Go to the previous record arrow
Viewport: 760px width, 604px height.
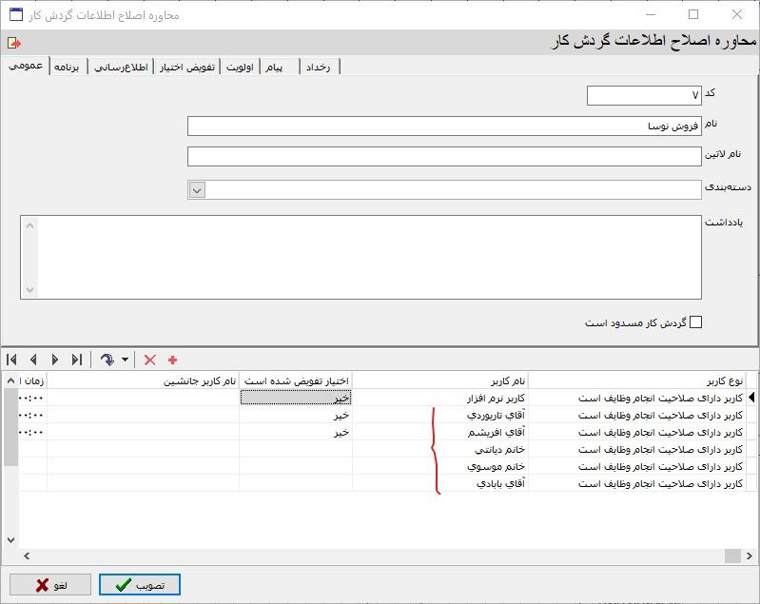pyautogui.click(x=33, y=360)
